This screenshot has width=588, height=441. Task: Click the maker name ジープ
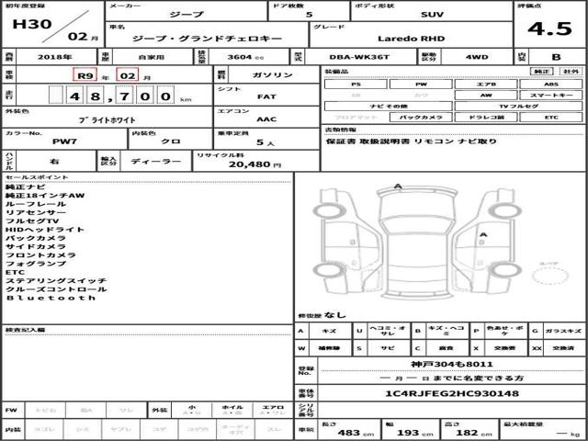(x=187, y=15)
